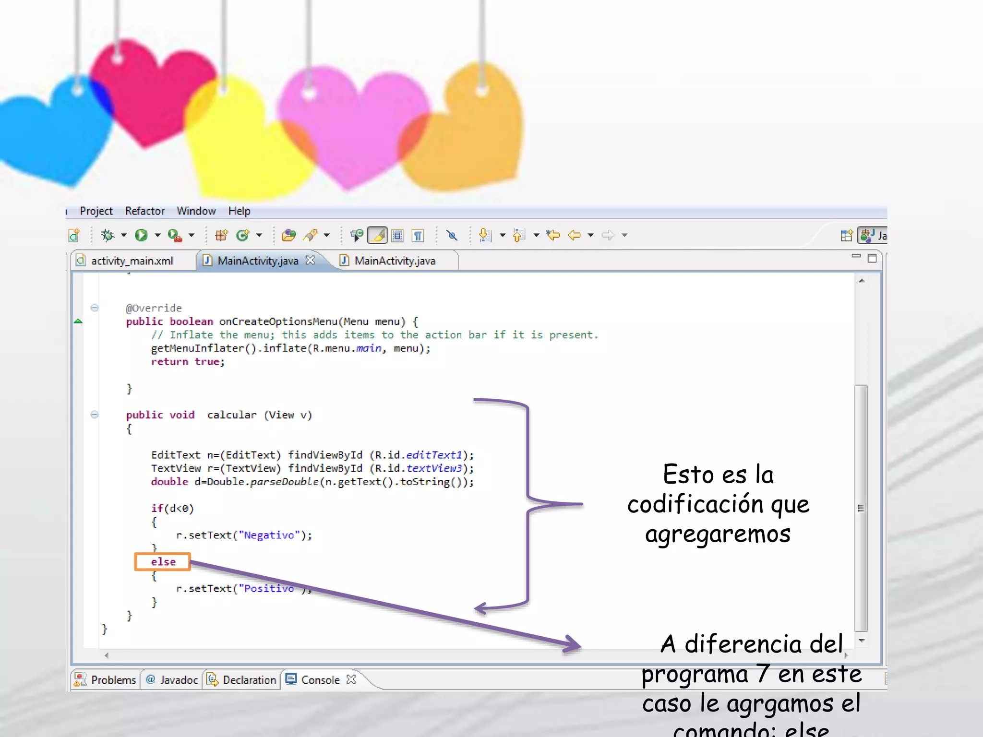983x737 pixels.
Task: Switch to the activity_main.xml tab
Action: (132, 261)
